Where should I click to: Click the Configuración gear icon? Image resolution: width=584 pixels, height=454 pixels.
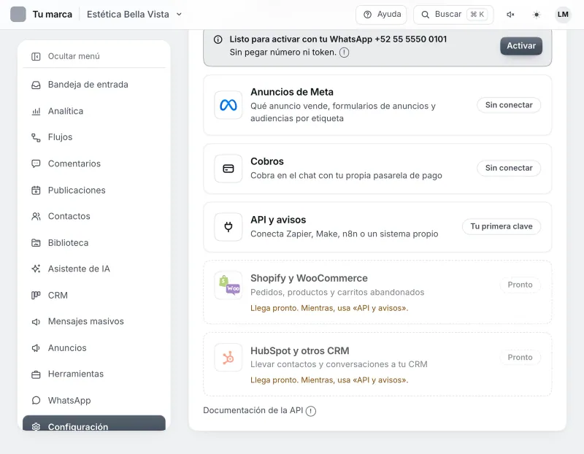36,426
